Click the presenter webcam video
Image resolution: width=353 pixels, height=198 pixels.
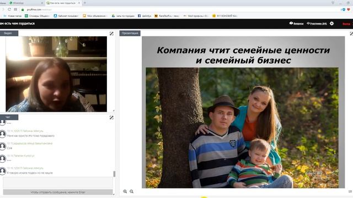click(x=56, y=74)
